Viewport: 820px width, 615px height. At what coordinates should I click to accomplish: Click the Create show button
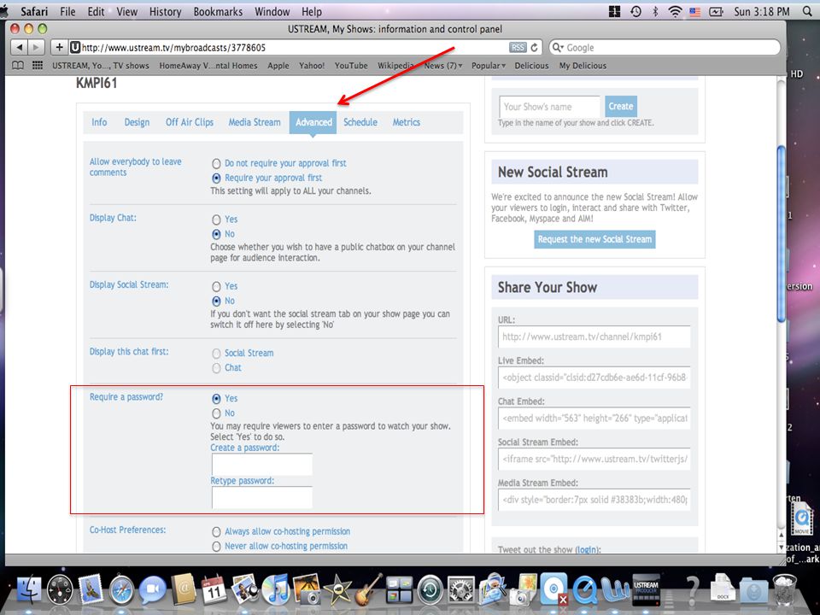(x=621, y=106)
